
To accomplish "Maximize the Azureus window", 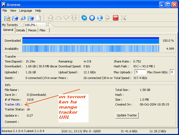I will (x=168, y=5).
